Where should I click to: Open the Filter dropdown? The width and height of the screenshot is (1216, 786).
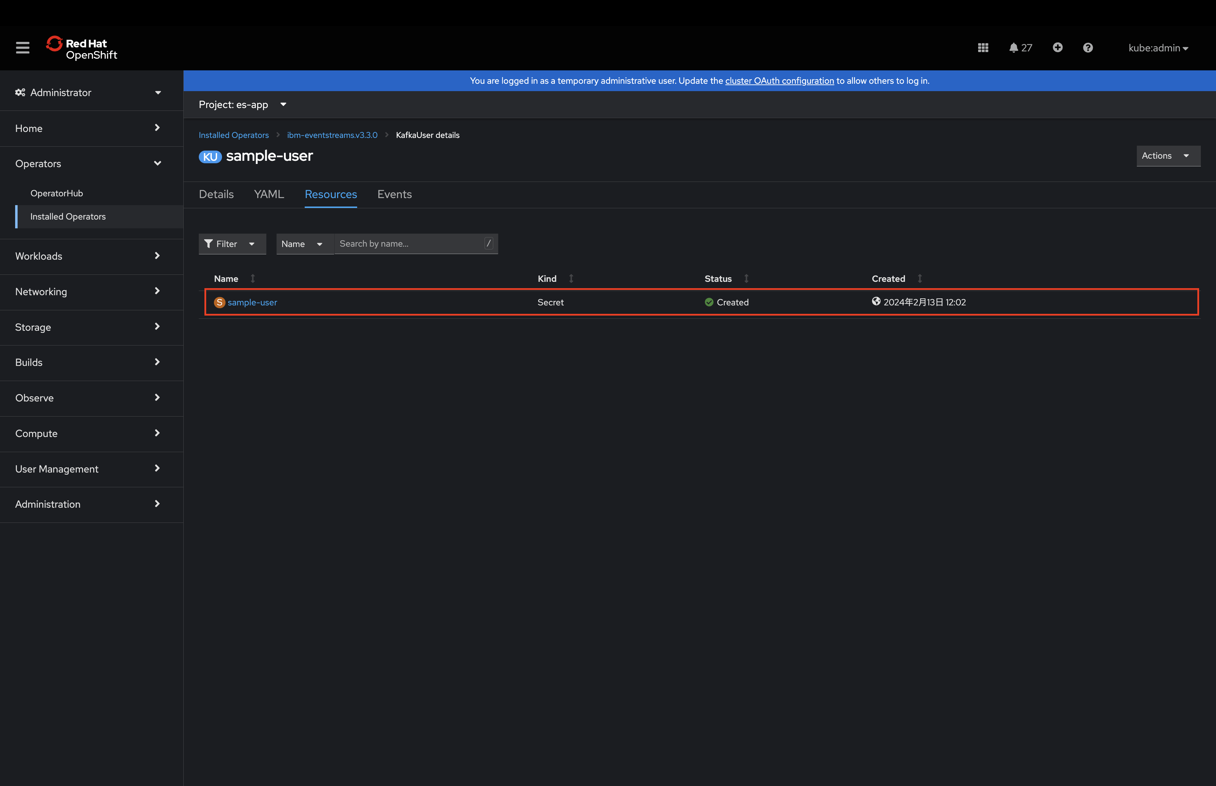coord(232,244)
